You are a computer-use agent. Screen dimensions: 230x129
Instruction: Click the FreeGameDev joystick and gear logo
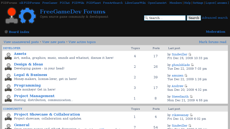pyautogui.click(x=20, y=16)
